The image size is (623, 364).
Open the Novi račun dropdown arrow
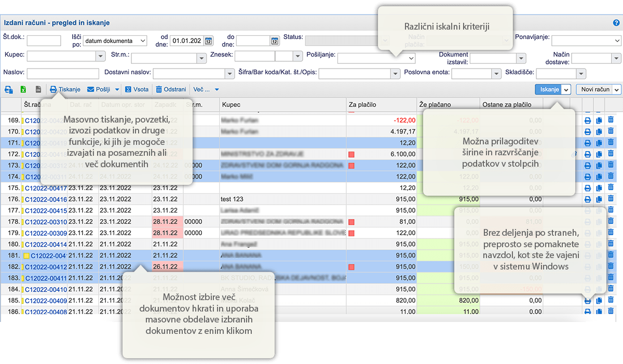[616, 89]
